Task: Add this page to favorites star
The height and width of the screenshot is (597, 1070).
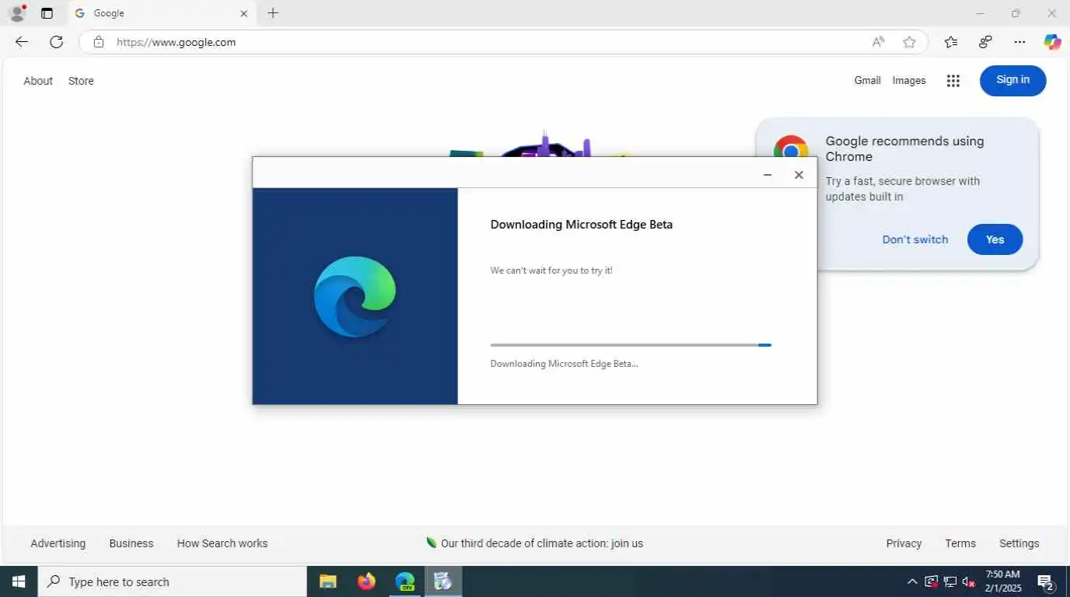Action: point(909,42)
